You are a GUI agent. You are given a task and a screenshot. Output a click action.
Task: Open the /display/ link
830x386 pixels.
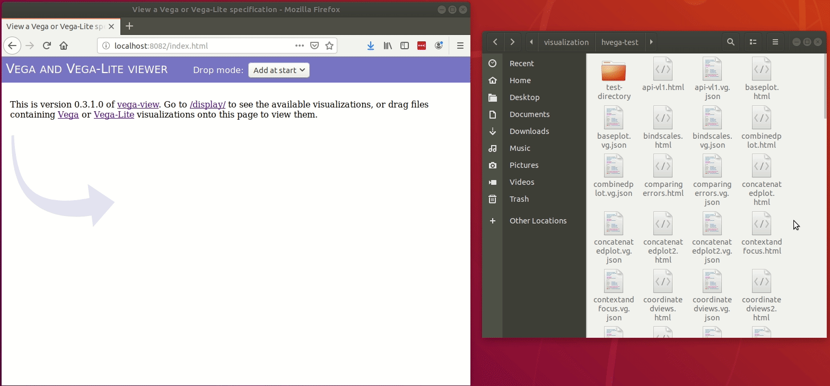tap(207, 104)
